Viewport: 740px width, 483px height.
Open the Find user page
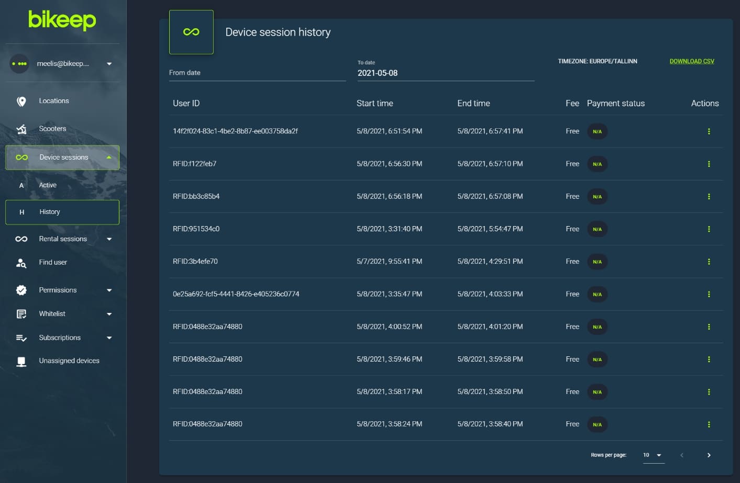(x=53, y=263)
